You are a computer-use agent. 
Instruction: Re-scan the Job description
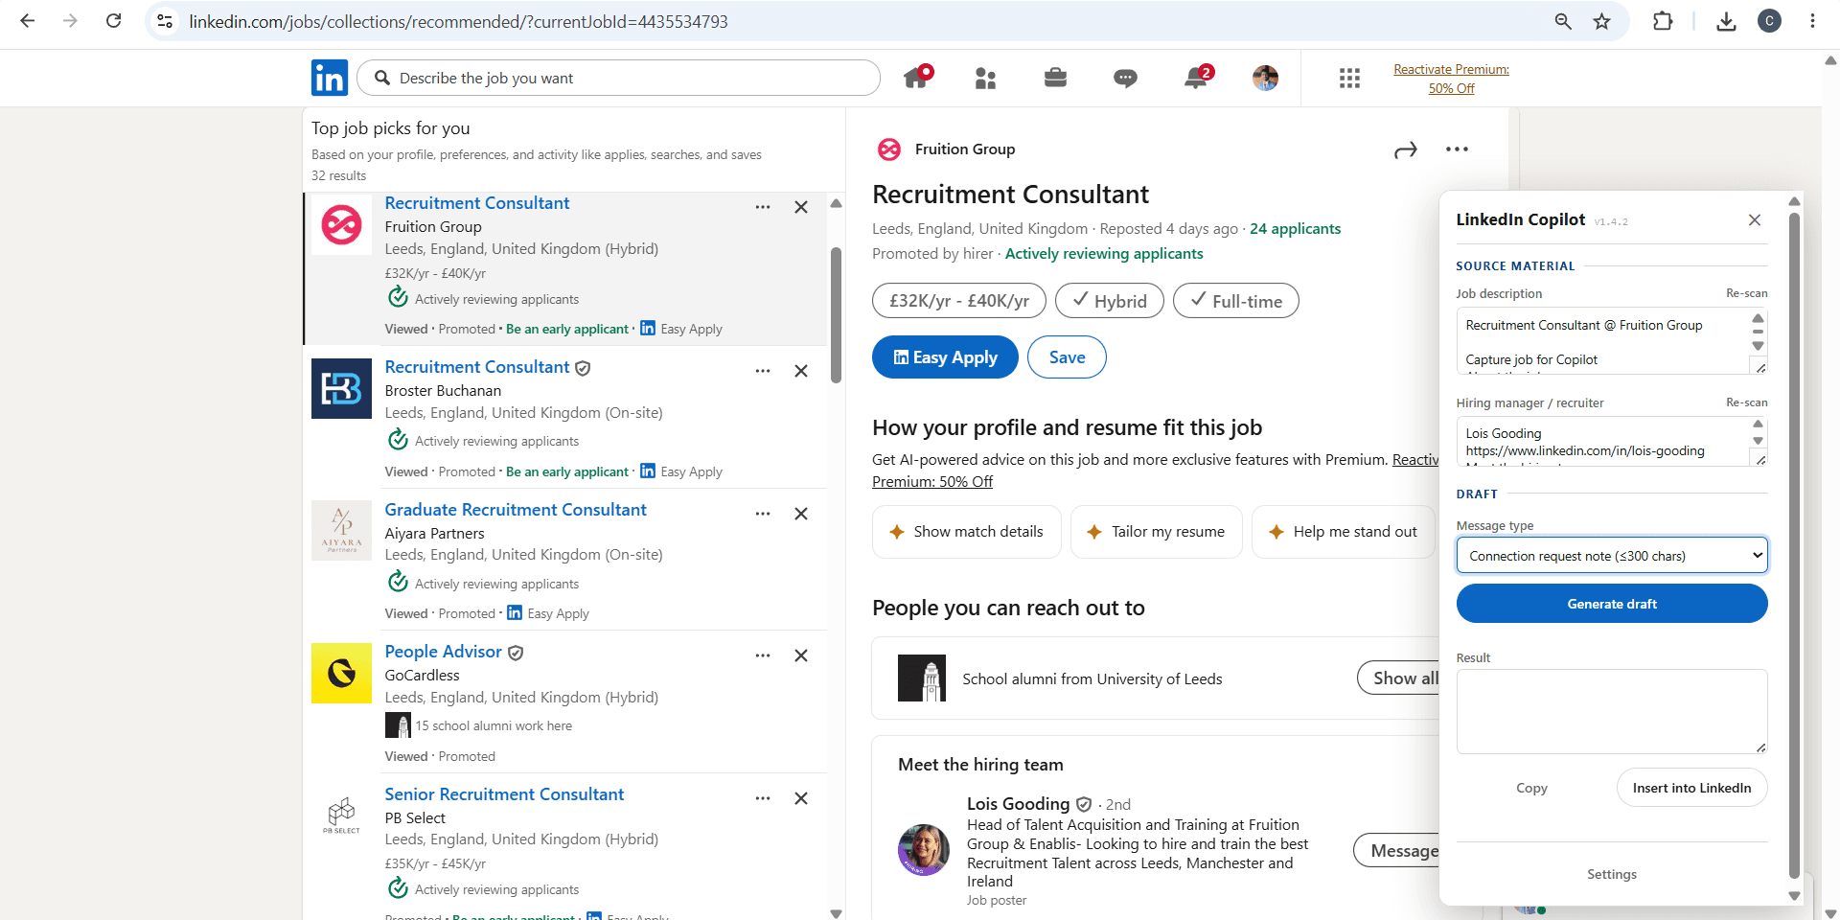coord(1746,293)
